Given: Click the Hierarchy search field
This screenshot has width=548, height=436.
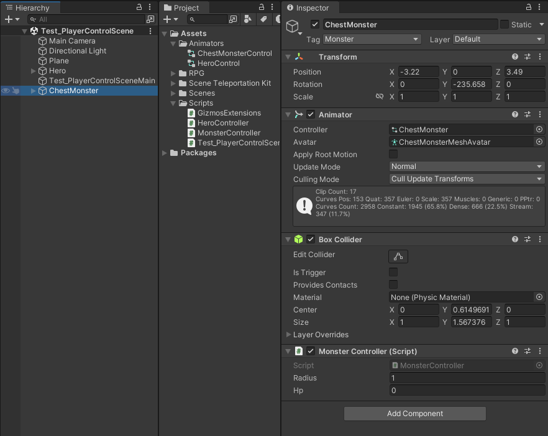Looking at the screenshot, I should coord(86,19).
